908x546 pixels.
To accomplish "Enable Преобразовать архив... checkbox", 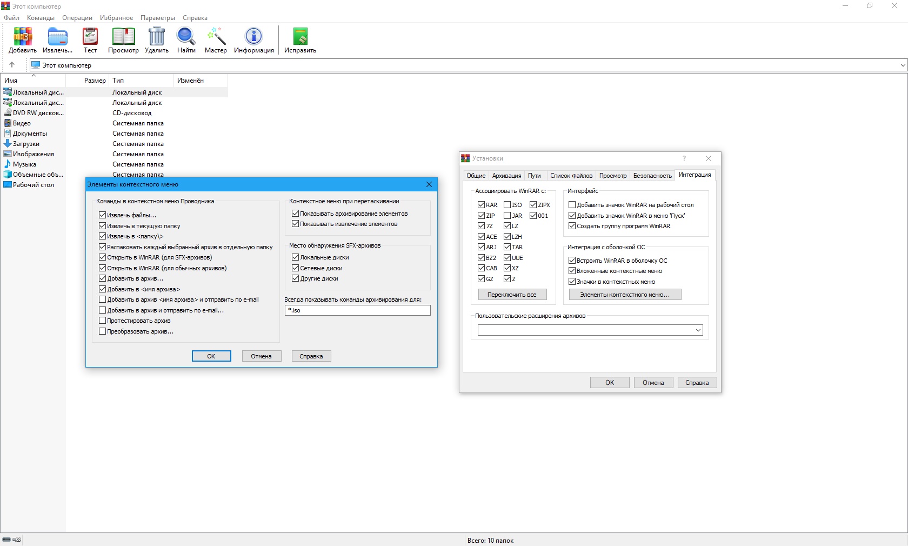I will pyautogui.click(x=102, y=331).
